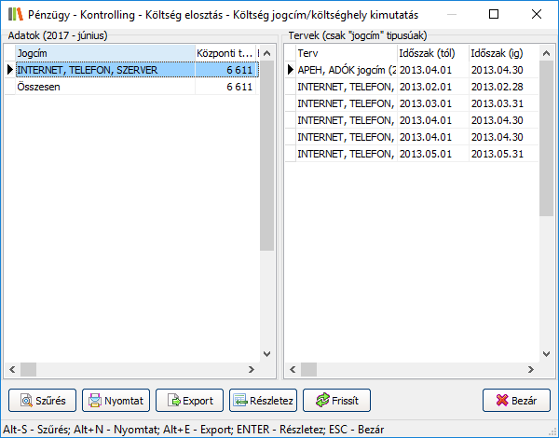Click the Terv column header
Image resolution: width=559 pixels, height=438 pixels.
[x=344, y=53]
